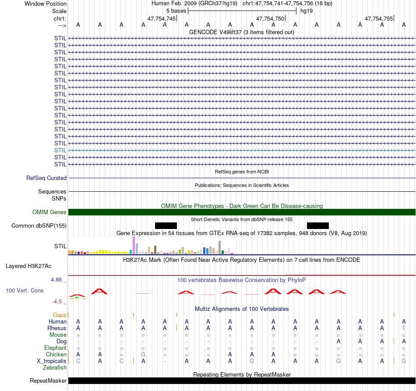Click the hg19 label beside the scale bar
The image size is (416, 391).
307,11
